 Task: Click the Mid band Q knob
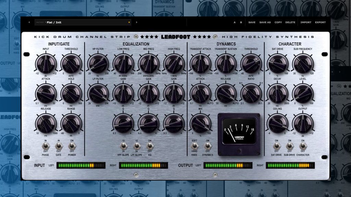148,123
